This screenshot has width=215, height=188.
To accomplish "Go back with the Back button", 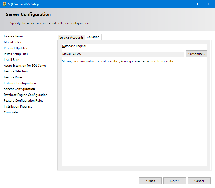I will point(150,181).
